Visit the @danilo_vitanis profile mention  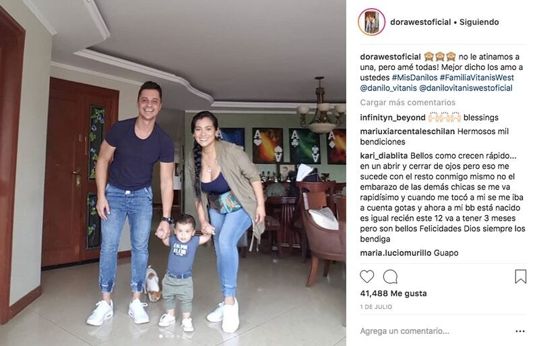pos(388,88)
